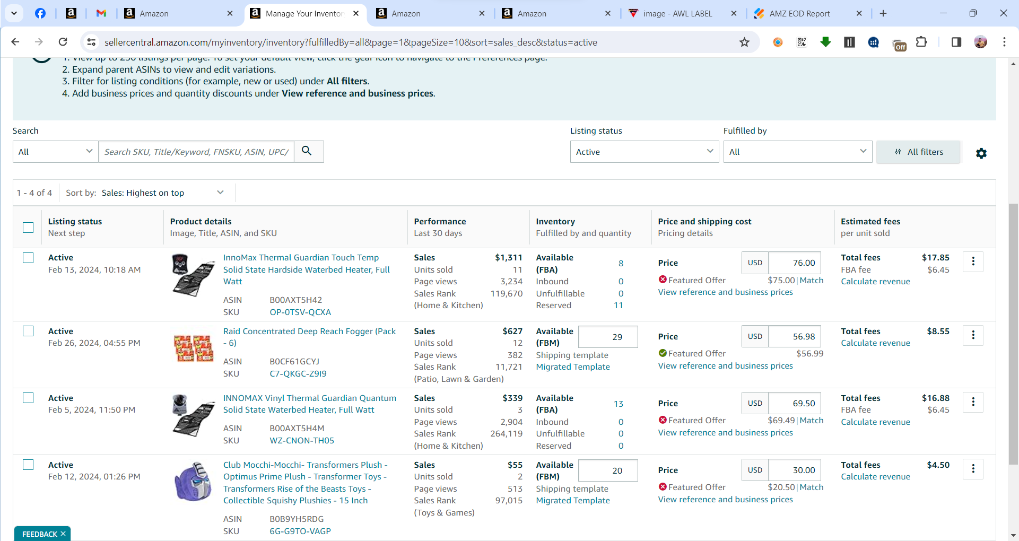Edit the 30.00 price field
1019x541 pixels.
coord(794,470)
